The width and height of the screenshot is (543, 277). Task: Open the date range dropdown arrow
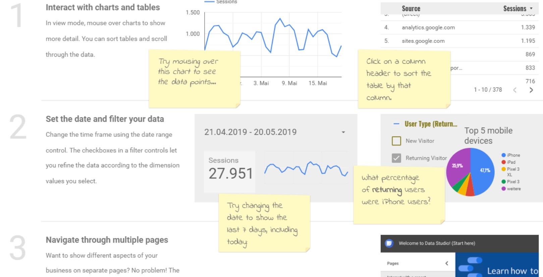(343, 132)
